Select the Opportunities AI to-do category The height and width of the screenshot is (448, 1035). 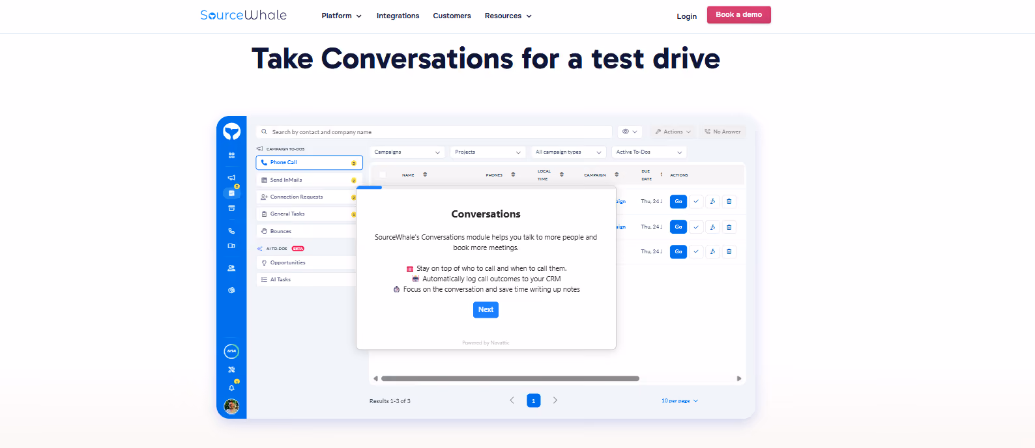point(307,262)
